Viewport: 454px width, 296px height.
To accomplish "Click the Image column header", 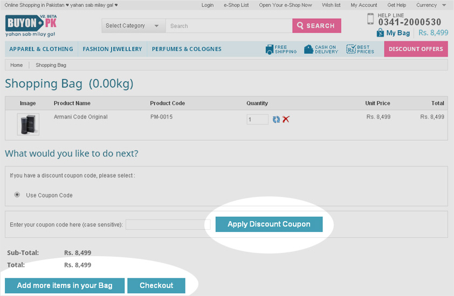I will pos(28,103).
